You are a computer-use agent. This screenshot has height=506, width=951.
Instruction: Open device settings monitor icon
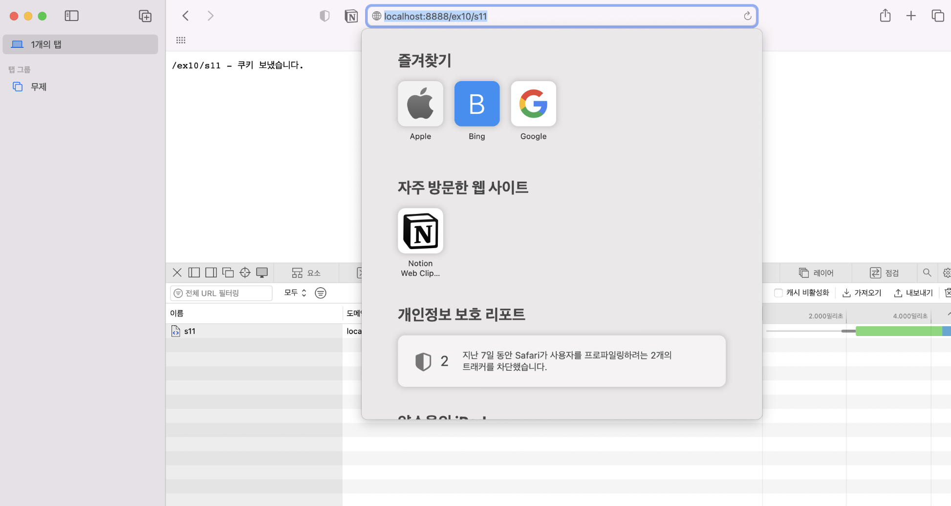click(x=262, y=273)
